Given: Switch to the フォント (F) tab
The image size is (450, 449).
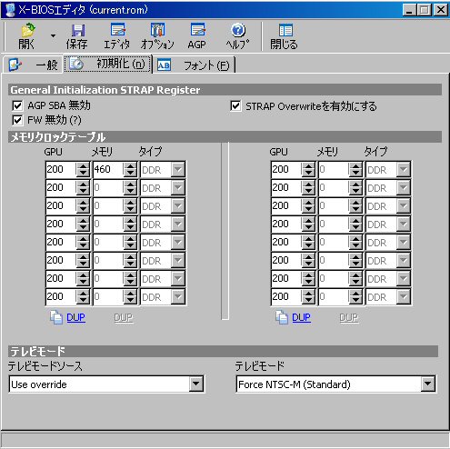Looking at the screenshot, I should pyautogui.click(x=194, y=65).
